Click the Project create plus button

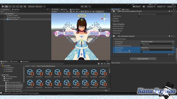point(2,64)
